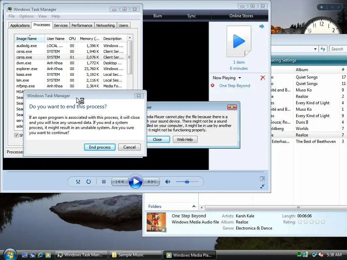
Task: Open Sample Music taskbar button
Action: point(135,255)
